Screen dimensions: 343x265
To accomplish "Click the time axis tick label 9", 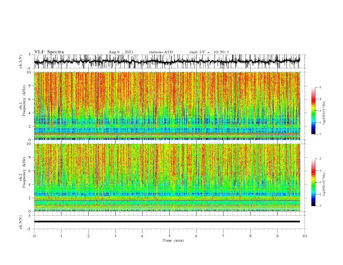I will click(x=277, y=236).
